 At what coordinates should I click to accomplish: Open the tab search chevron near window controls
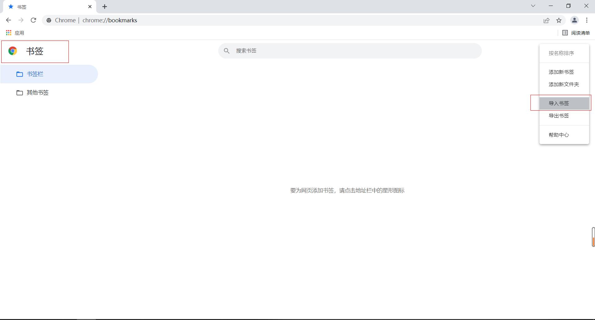click(x=533, y=6)
